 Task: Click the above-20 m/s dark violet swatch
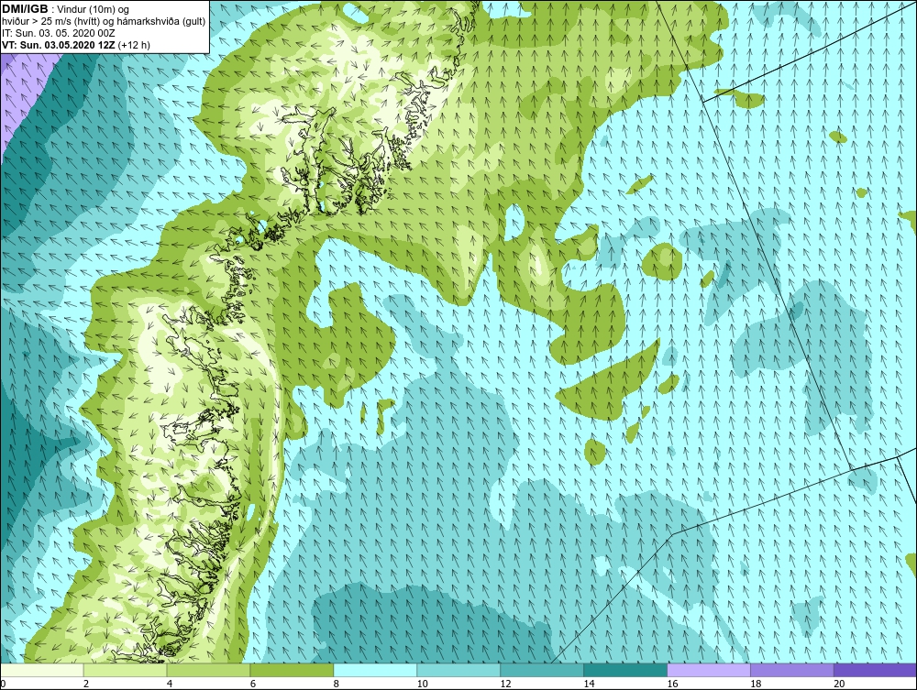tap(875, 670)
